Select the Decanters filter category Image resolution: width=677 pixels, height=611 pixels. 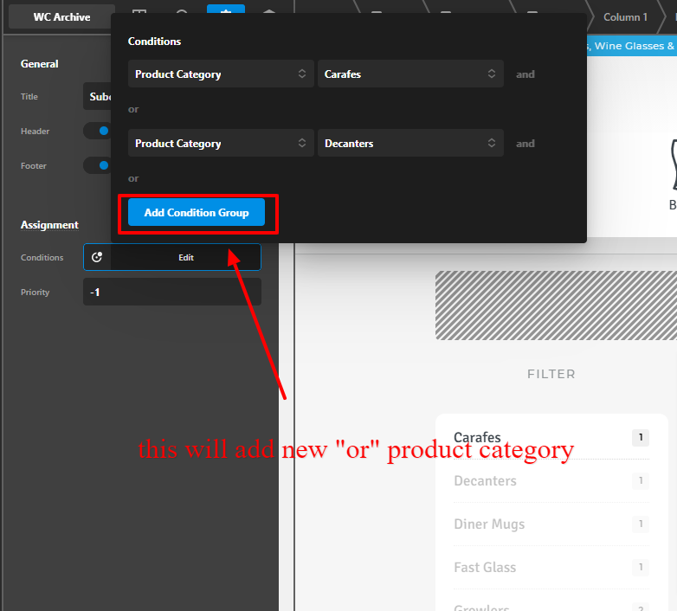point(485,481)
